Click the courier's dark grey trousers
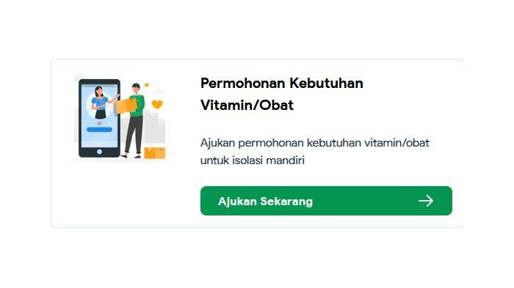This screenshot has height=288, width=514. click(x=134, y=135)
